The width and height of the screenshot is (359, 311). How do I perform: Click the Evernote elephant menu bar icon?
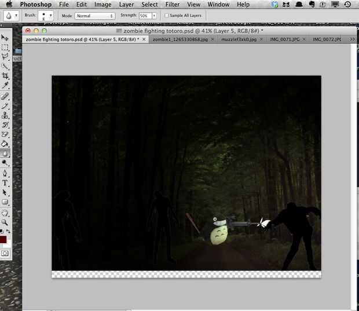point(312,4)
